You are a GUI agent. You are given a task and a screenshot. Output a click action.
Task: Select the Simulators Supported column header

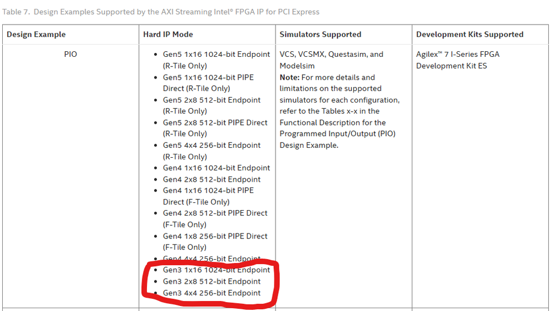click(320, 35)
